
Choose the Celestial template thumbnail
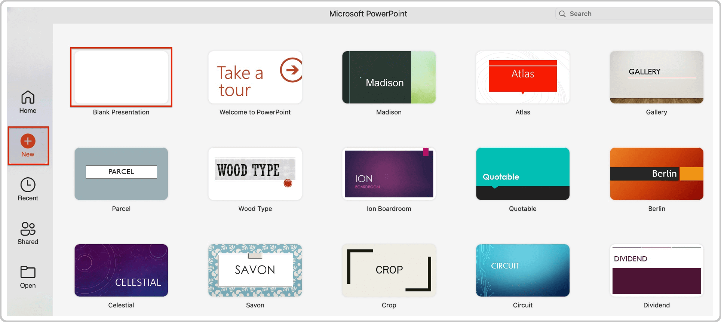point(121,270)
